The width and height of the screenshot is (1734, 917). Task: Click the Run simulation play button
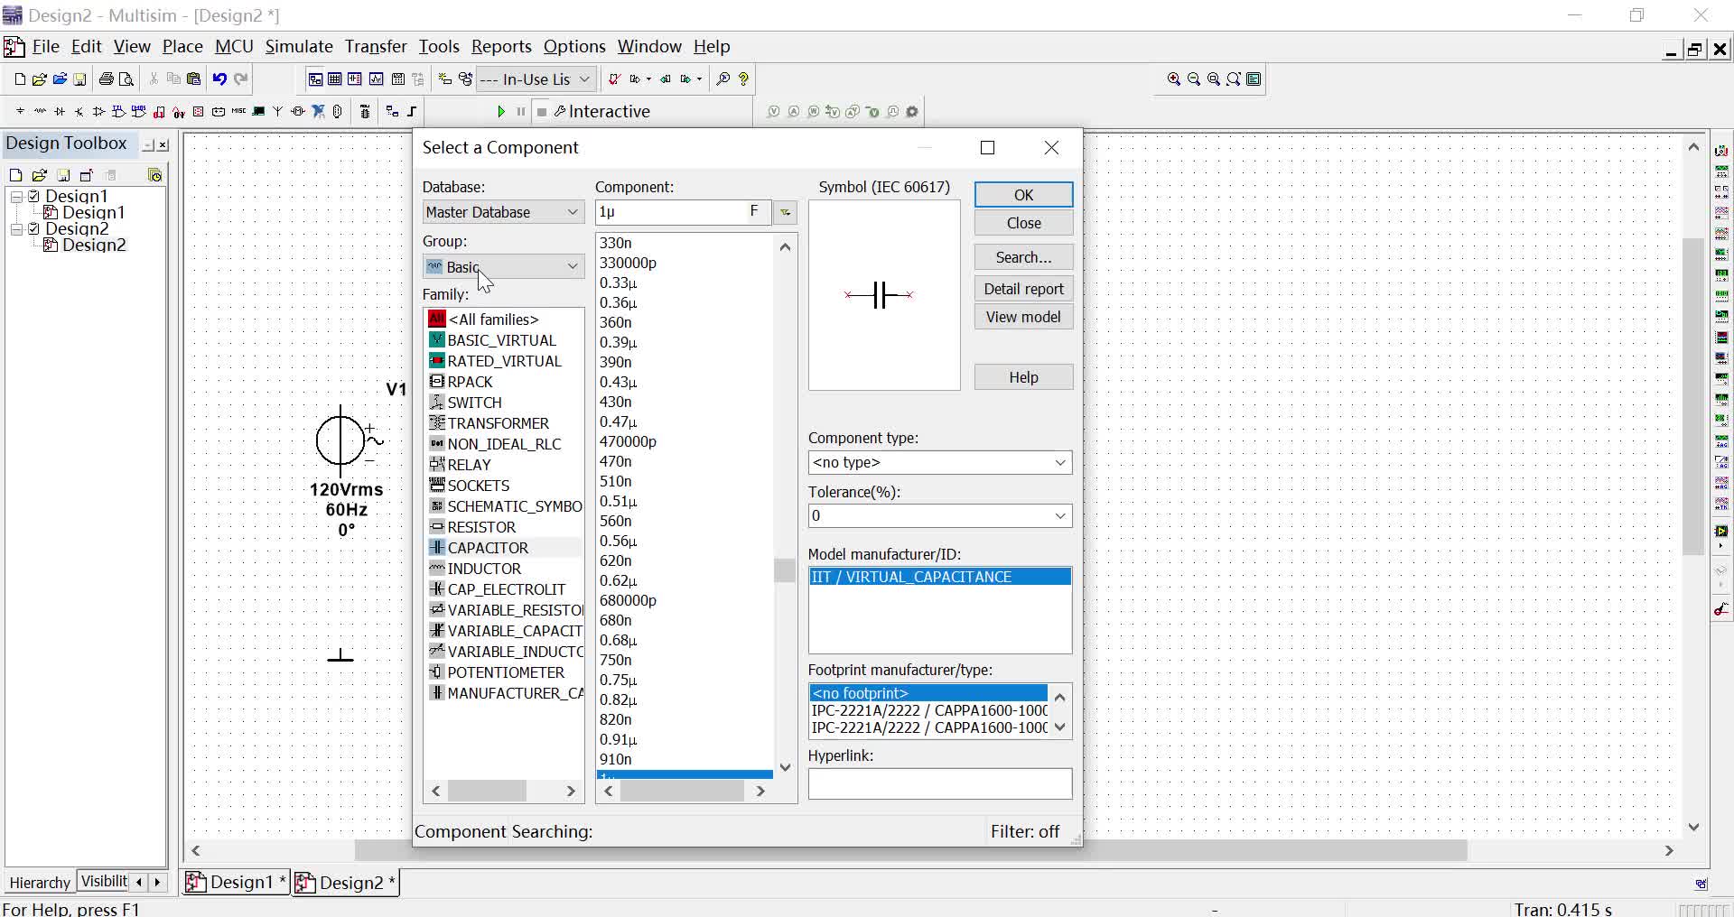tap(501, 112)
